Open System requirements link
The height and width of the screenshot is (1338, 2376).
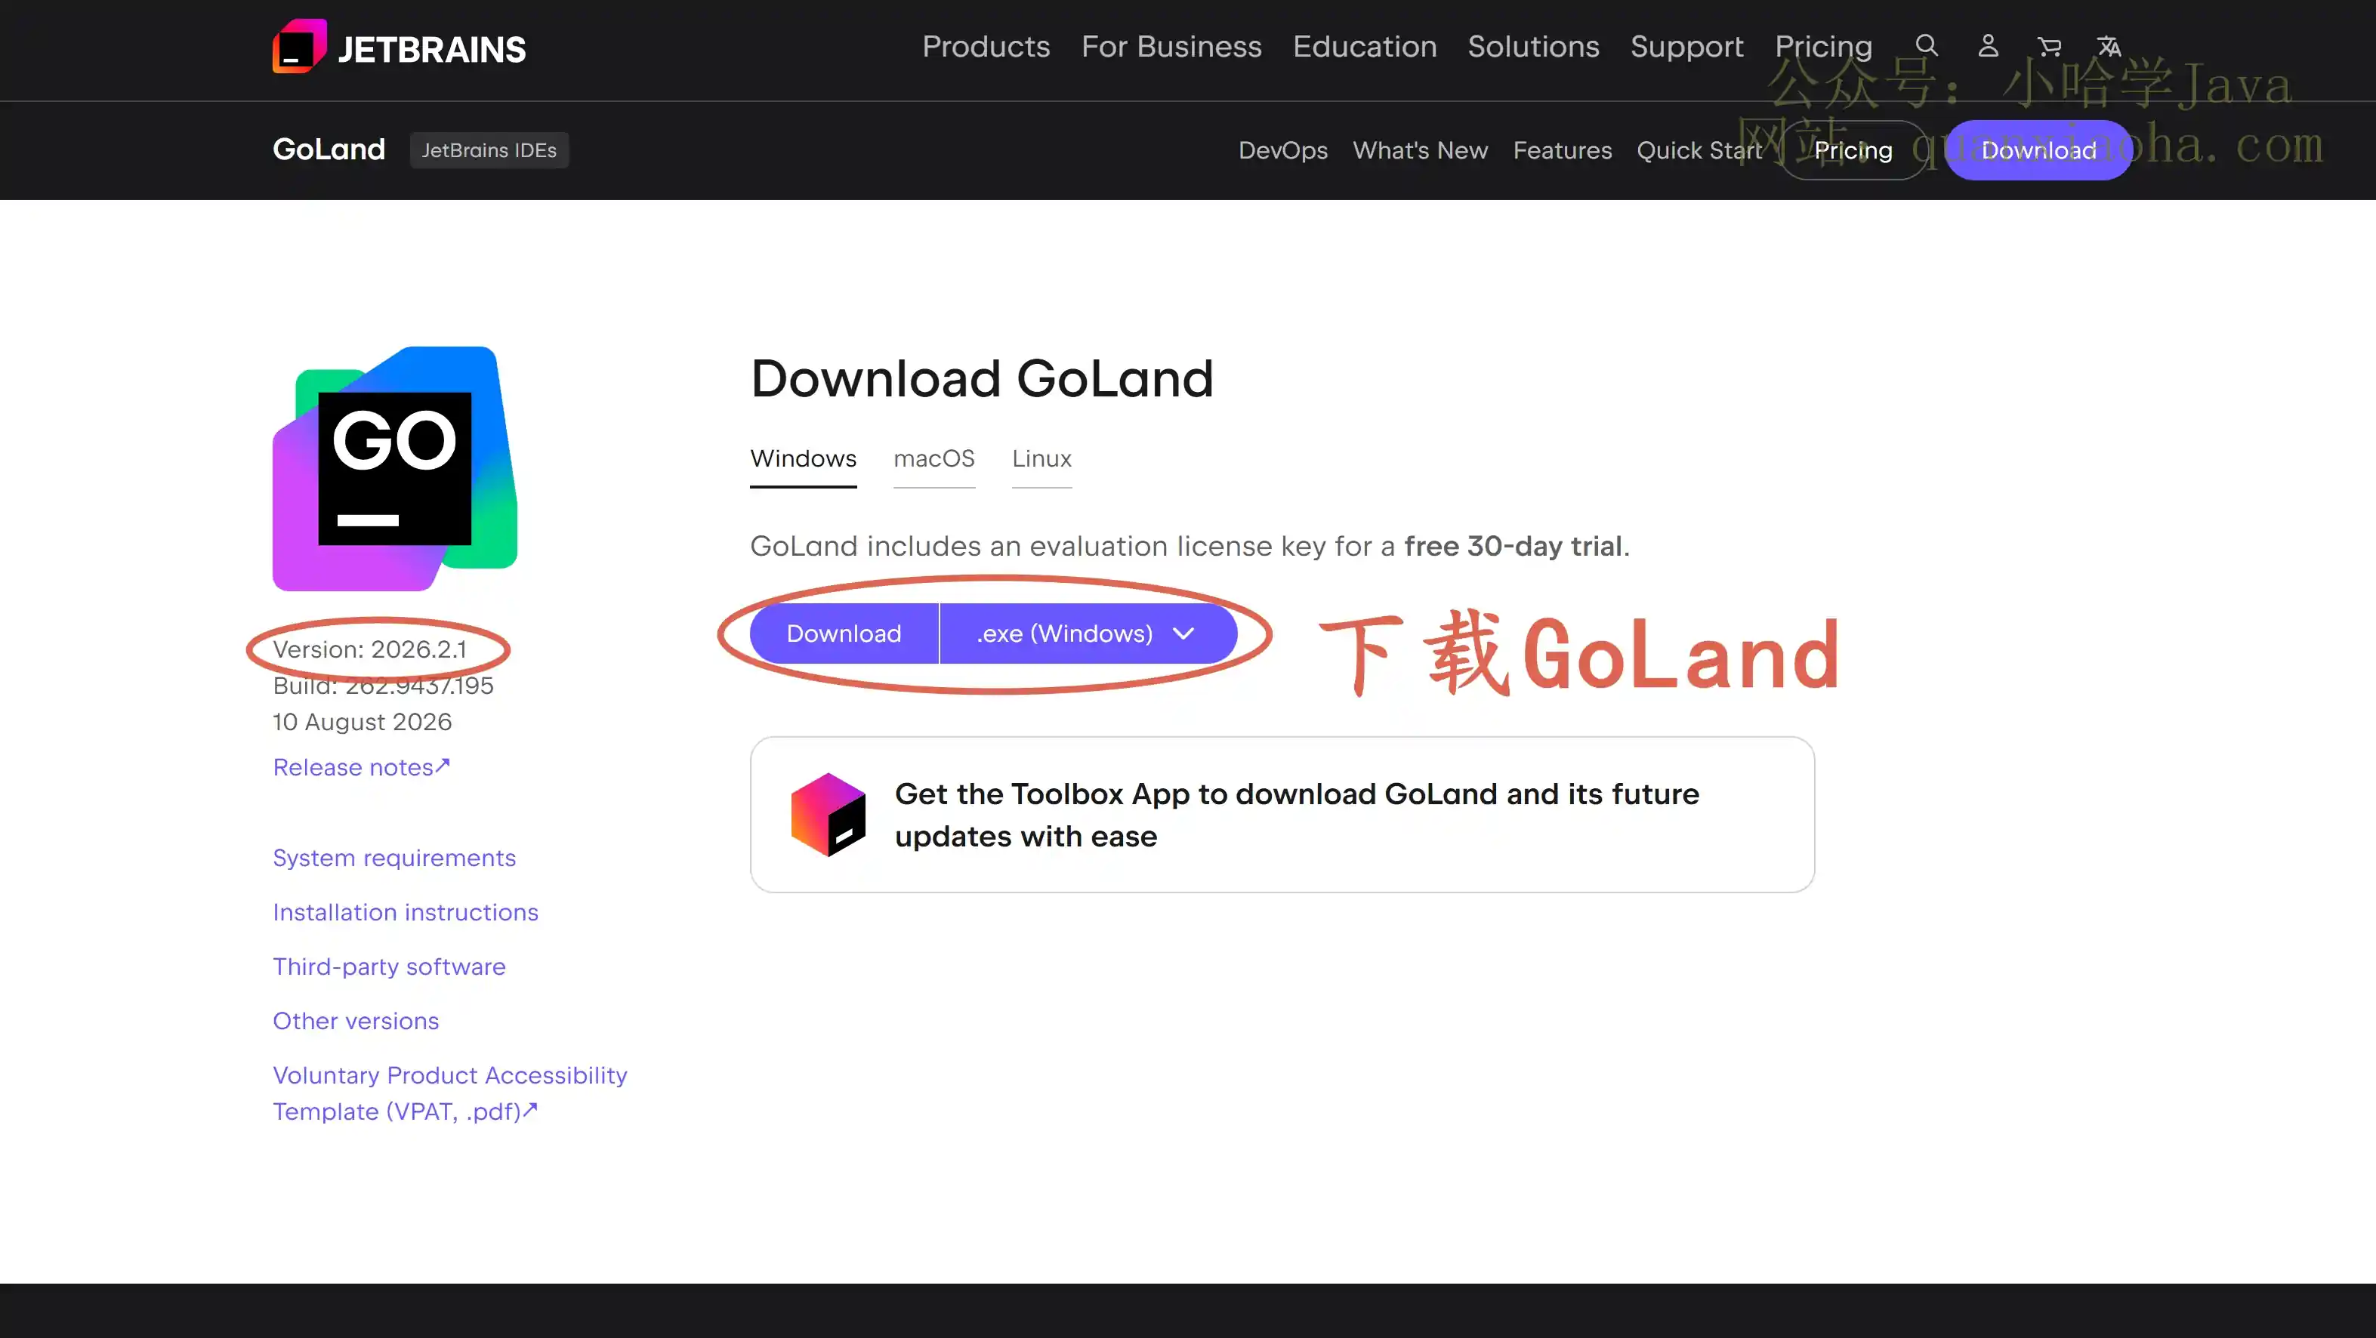pyautogui.click(x=393, y=858)
